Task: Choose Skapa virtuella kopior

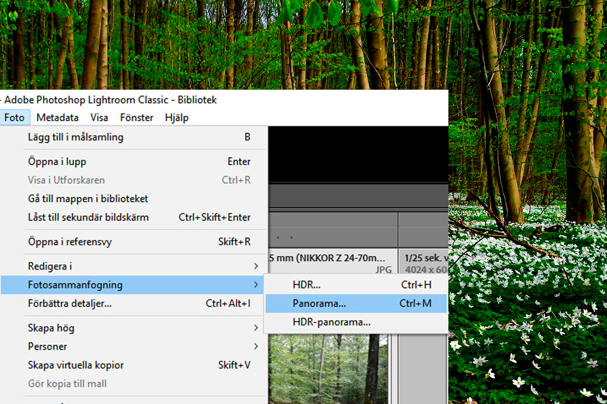Action: click(75, 365)
